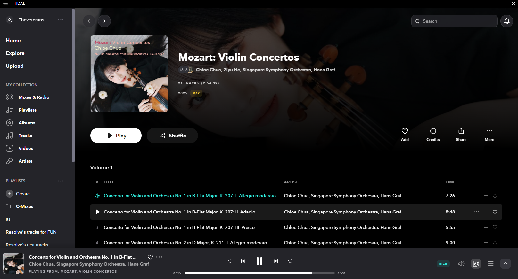Viewport: 518px width, 279px height.
Task: Seek on the track progress bar
Action: coord(259,273)
